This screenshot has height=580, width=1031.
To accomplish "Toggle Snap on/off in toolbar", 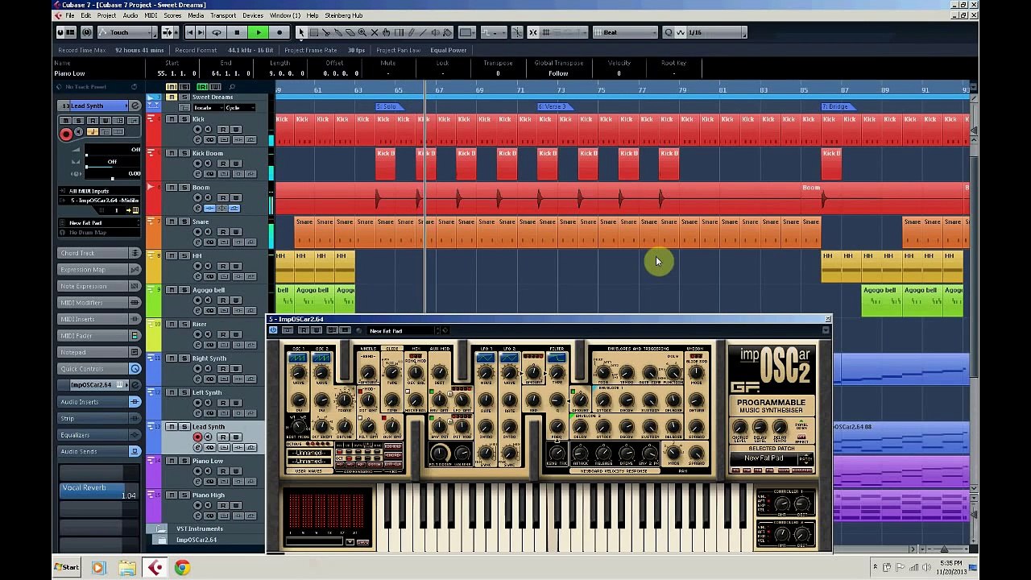I will click(x=533, y=32).
